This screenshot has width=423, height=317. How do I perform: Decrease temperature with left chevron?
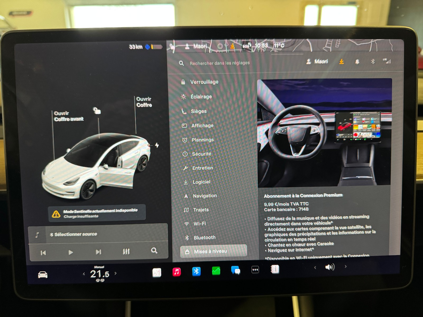pos(84,274)
